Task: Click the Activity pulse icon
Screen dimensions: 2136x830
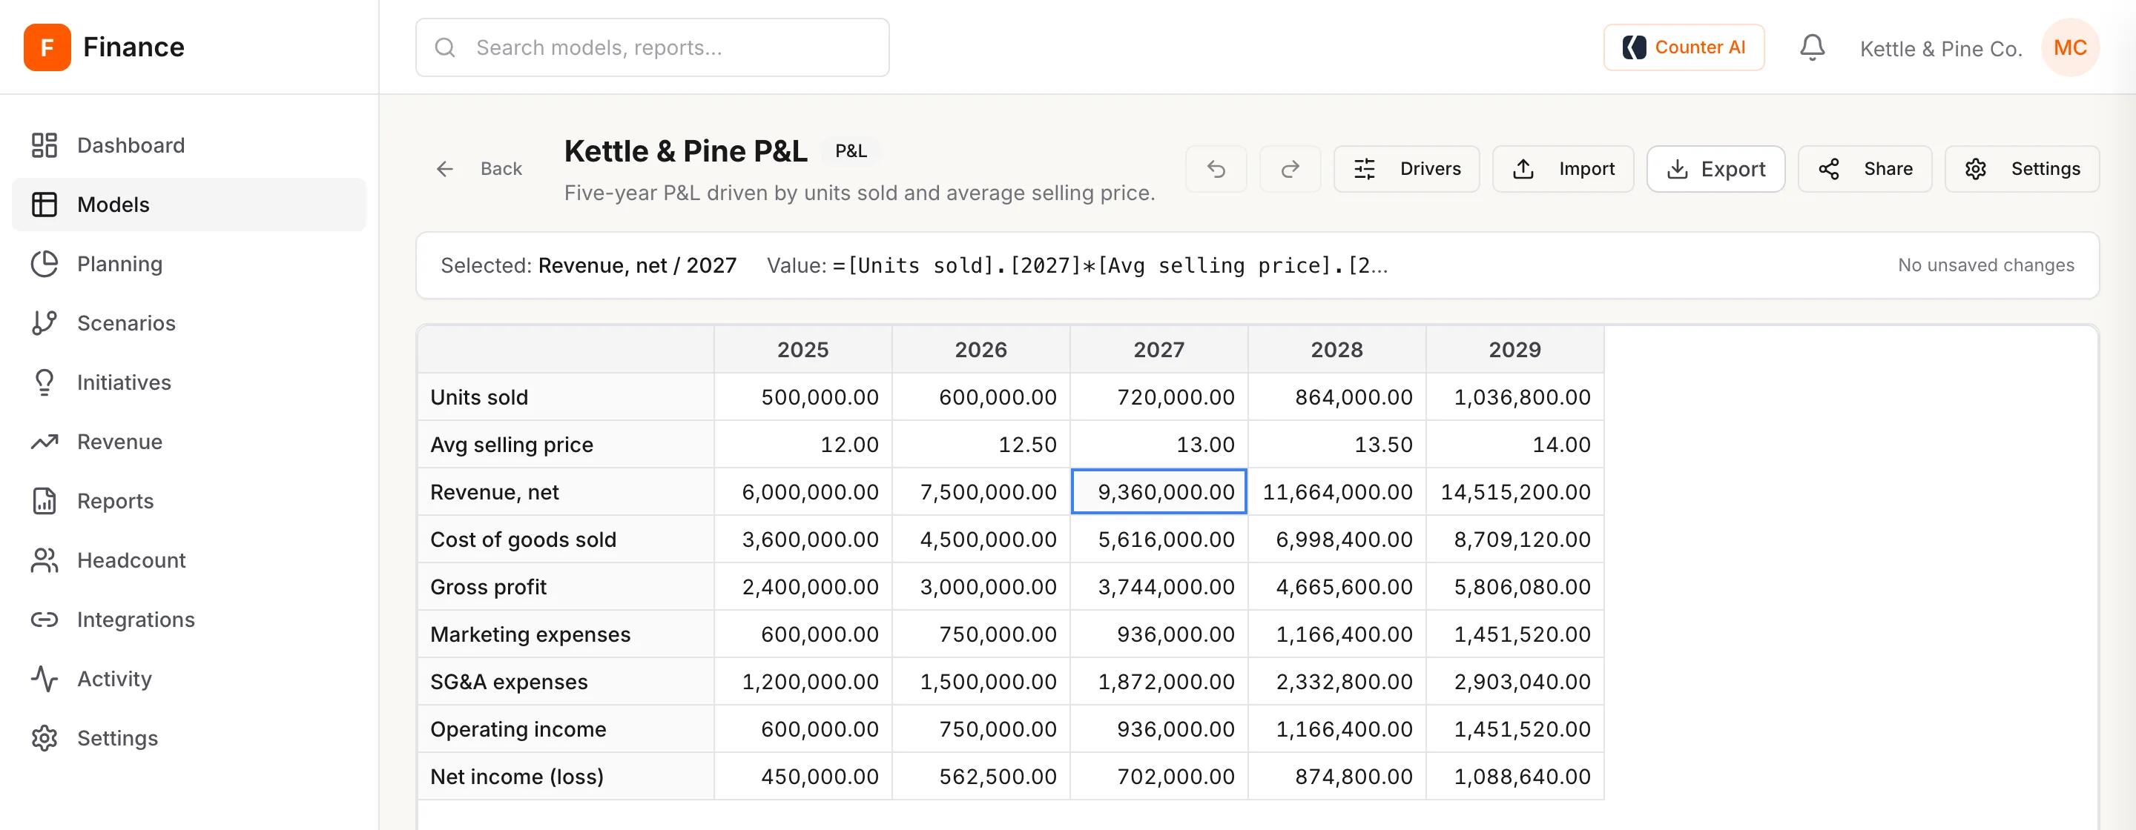Action: coord(44,678)
